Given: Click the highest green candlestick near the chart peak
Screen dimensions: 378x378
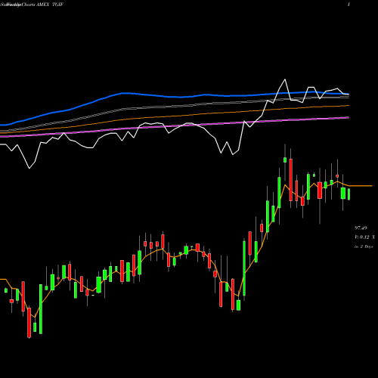Looking at the screenshot, I should click(285, 160).
